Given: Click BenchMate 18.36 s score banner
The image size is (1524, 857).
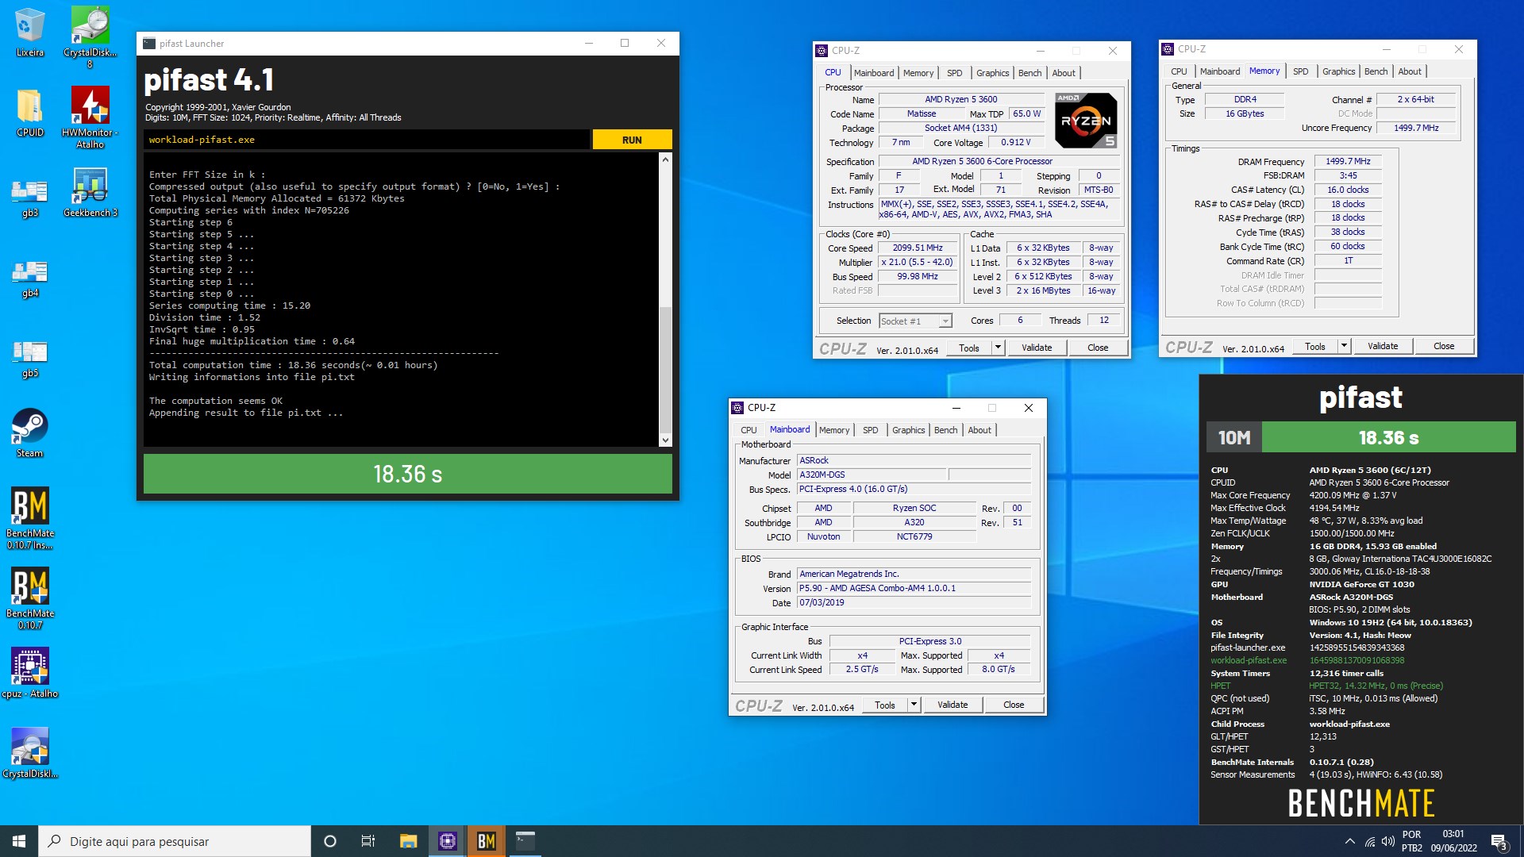Looking at the screenshot, I should 1388,437.
